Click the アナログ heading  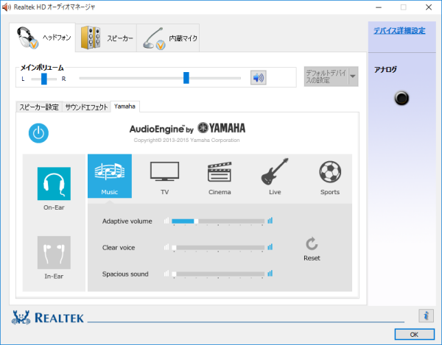[385, 69]
